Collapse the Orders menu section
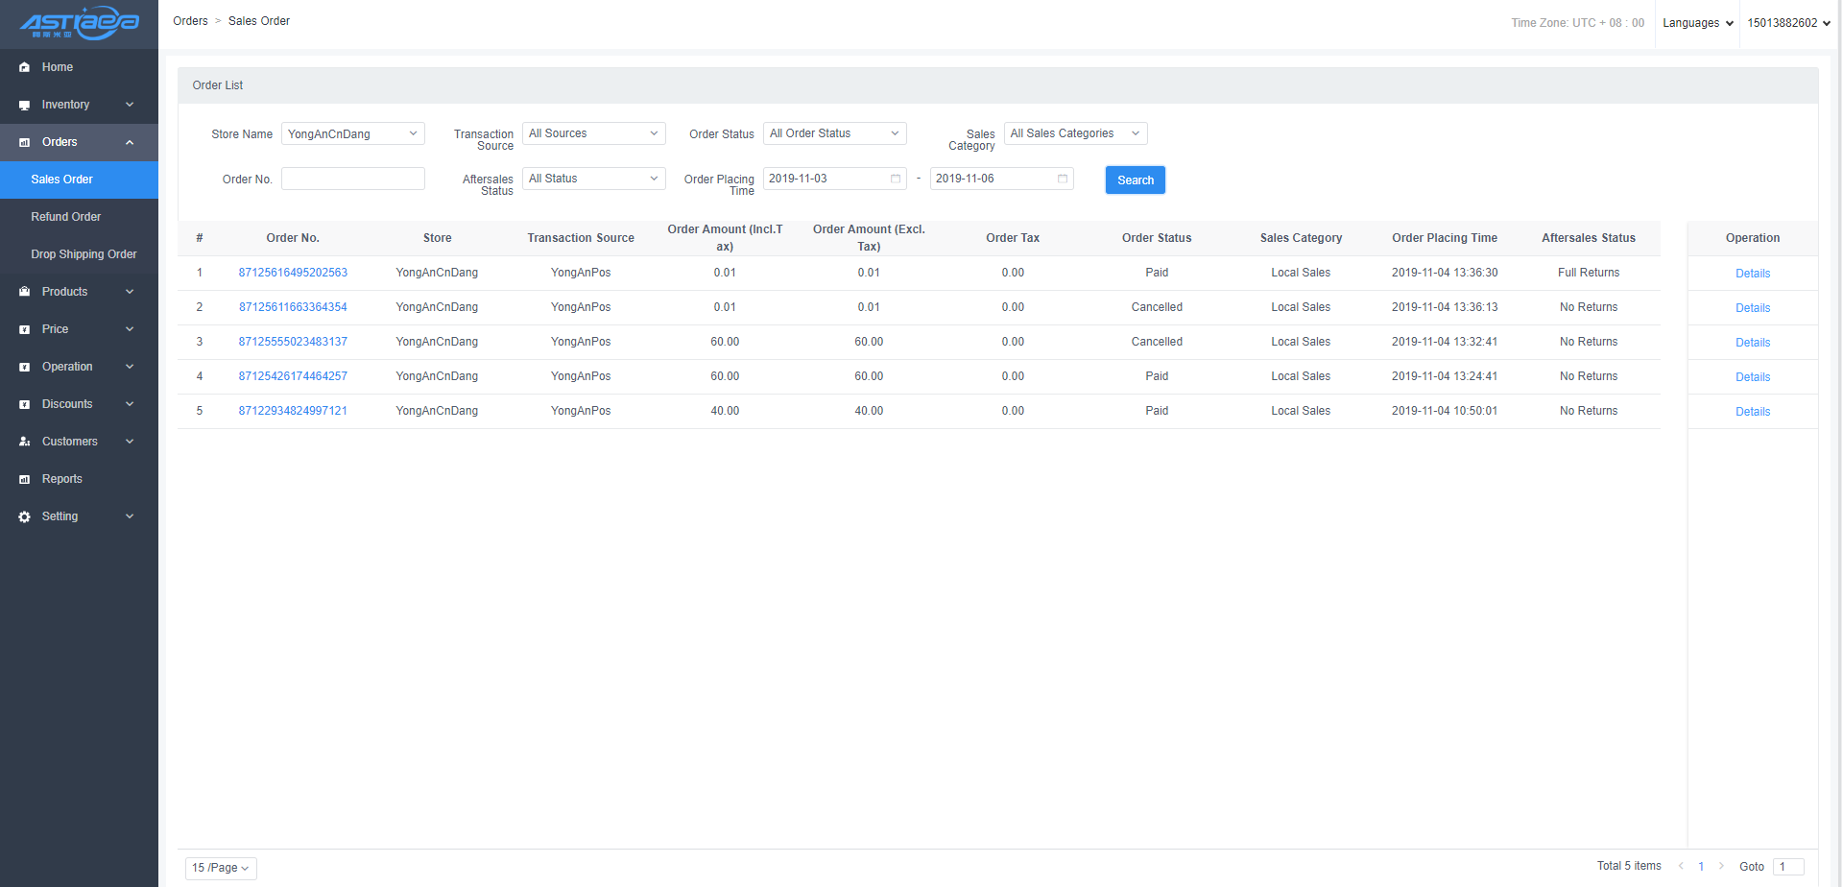Screen dimensions: 1843x887 79,142
